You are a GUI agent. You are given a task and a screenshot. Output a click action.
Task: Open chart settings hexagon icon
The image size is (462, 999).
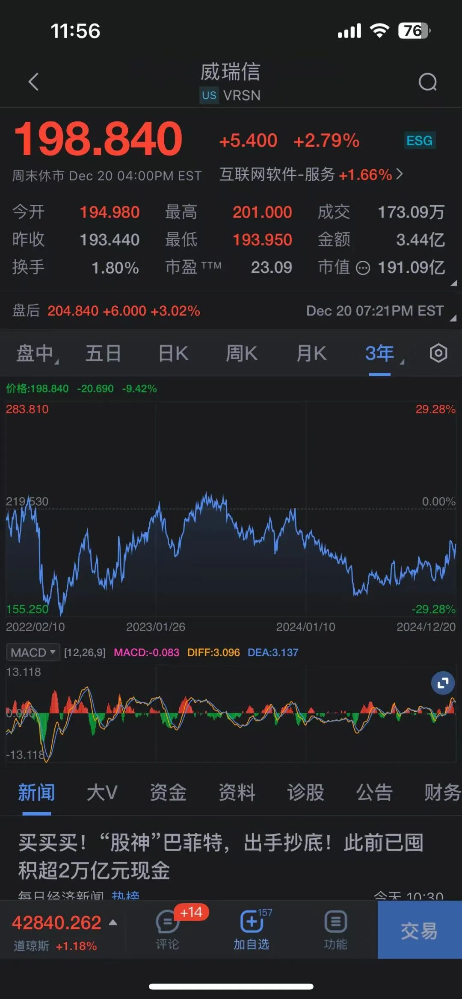point(438,354)
